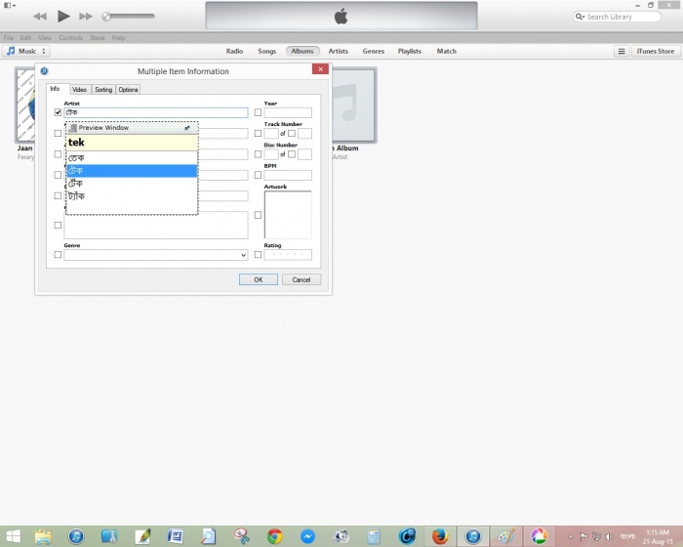
Task: Open Calculator from the taskbar
Action: coord(374,536)
